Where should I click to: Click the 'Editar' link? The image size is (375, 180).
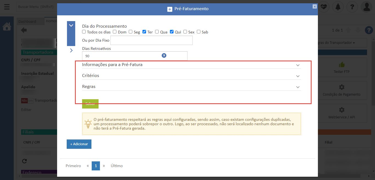pyautogui.click(x=26, y=110)
